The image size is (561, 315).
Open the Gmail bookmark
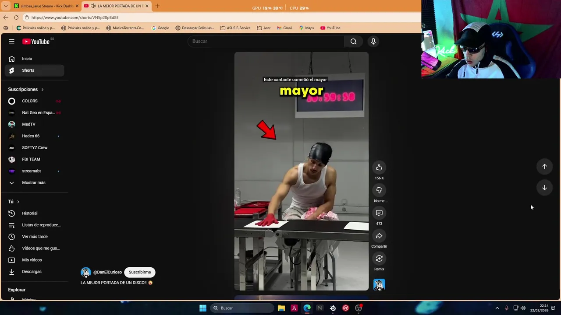(x=284, y=28)
